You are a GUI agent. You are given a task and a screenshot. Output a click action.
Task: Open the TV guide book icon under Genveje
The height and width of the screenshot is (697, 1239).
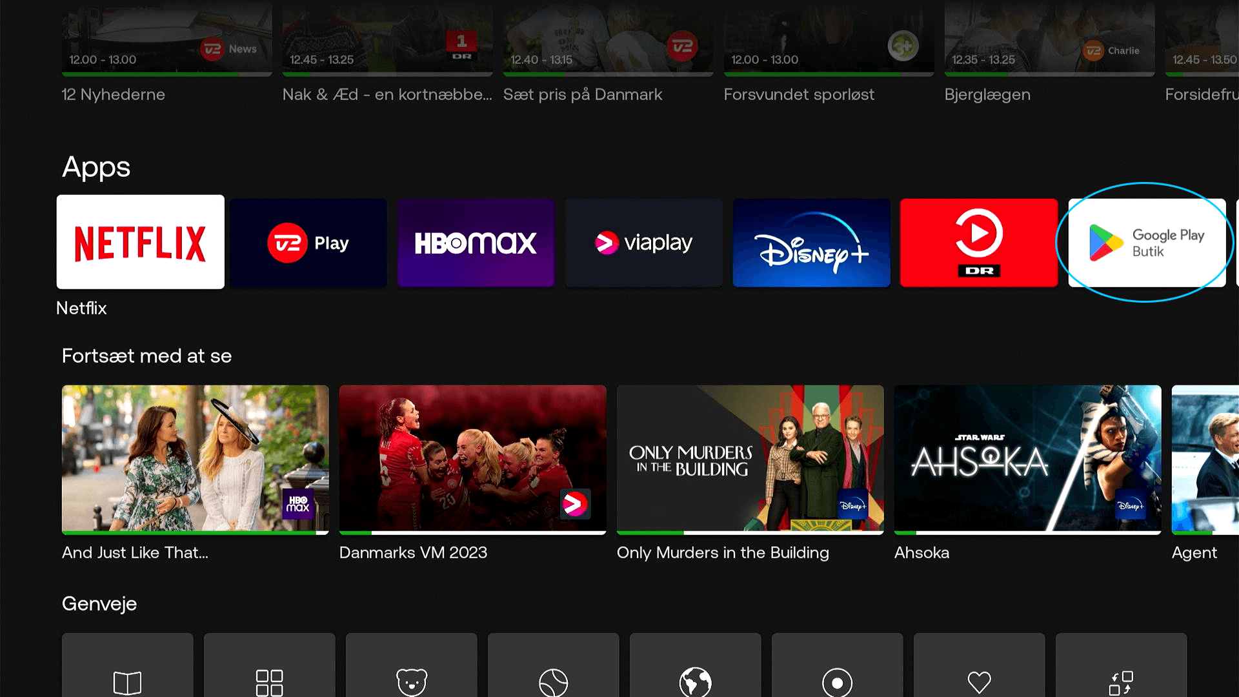(127, 681)
